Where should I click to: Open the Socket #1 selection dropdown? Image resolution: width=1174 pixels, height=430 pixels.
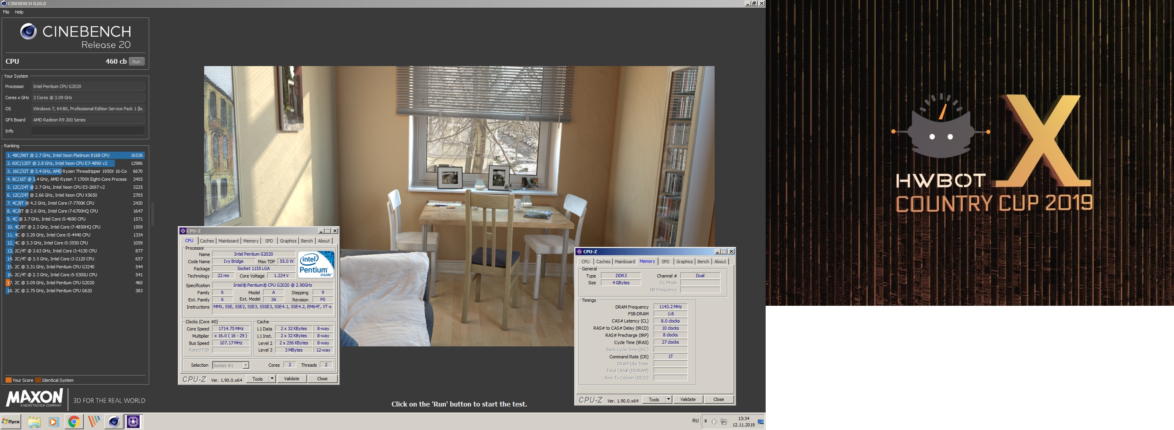click(231, 365)
